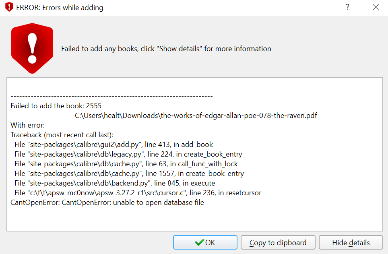This screenshot has height=254, width=388.
Task: Click the legacy.py line 224 traceback entry
Action: coord(128,154)
